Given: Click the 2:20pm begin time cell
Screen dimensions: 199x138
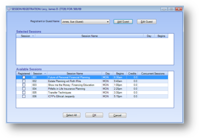Looking at the screenshot, I should click(x=120, y=89).
